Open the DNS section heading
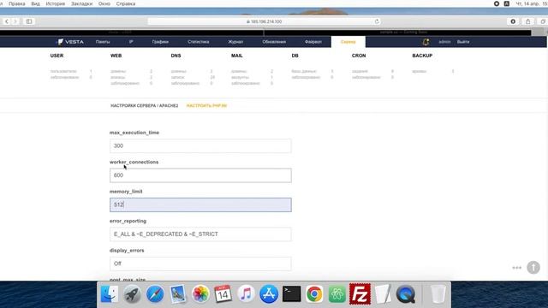This screenshot has width=548, height=308. pos(176,56)
